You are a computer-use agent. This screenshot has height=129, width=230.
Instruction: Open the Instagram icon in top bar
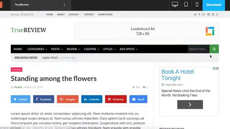point(208,14)
